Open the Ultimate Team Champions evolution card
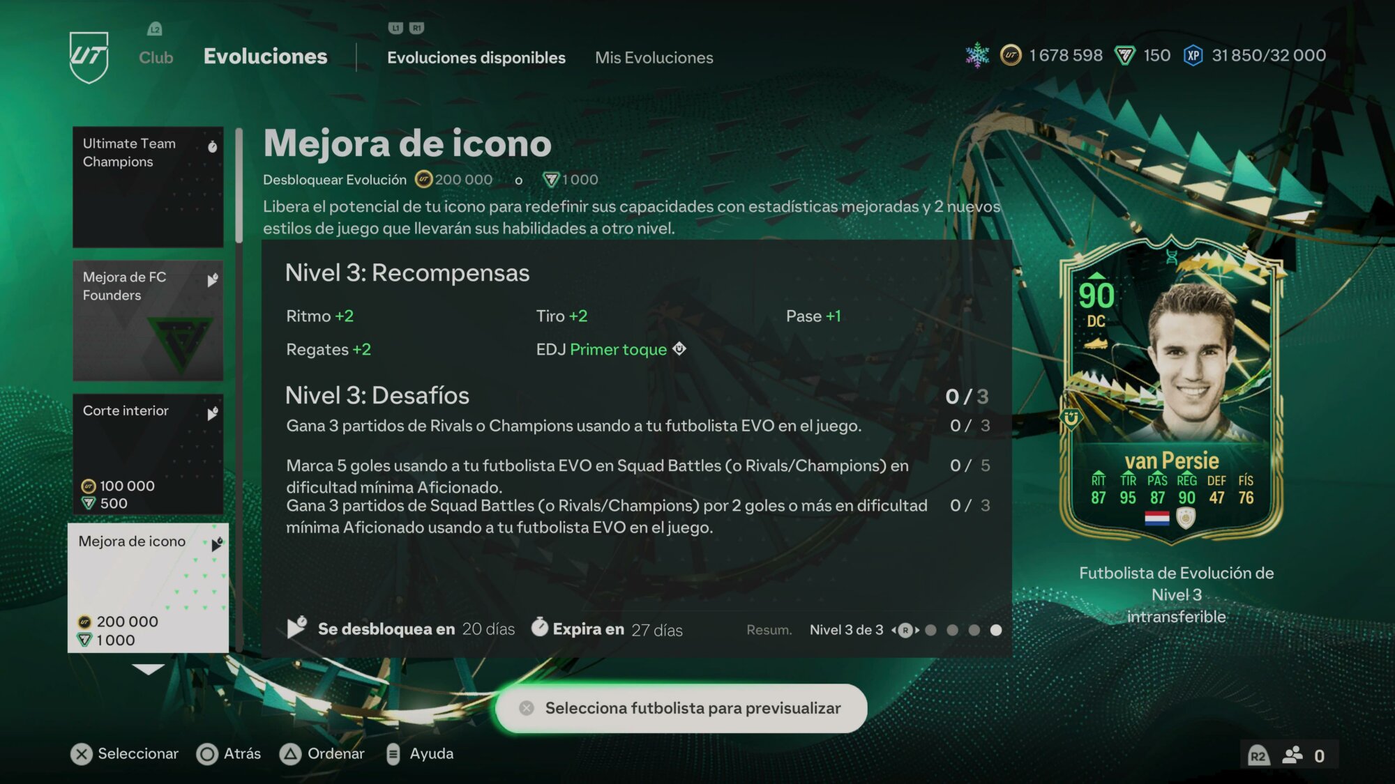This screenshot has height=784, width=1395. pyautogui.click(x=148, y=187)
